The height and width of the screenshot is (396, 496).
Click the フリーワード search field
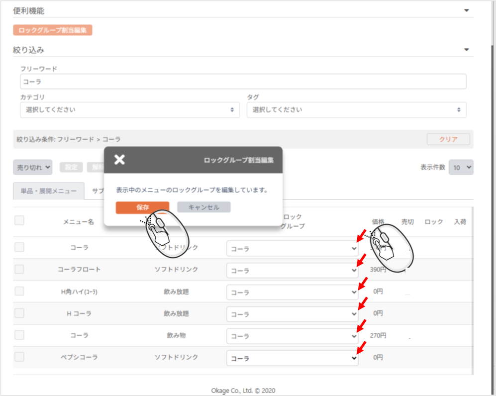click(243, 82)
